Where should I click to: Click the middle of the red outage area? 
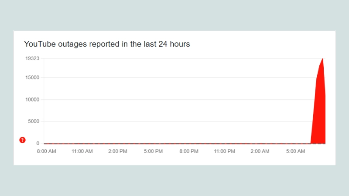pos(319,109)
